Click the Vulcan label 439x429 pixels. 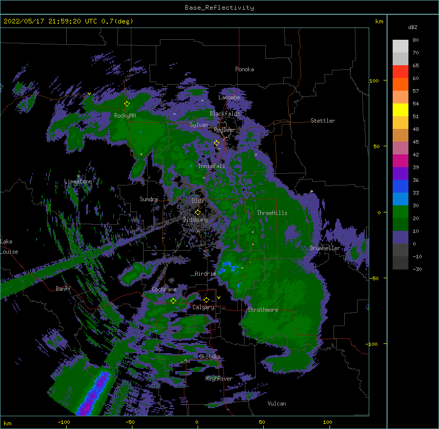(277, 404)
